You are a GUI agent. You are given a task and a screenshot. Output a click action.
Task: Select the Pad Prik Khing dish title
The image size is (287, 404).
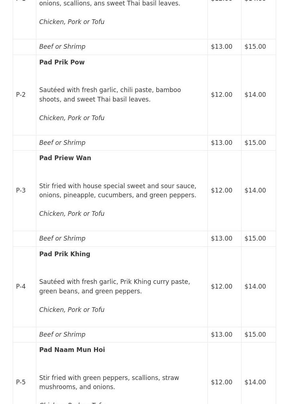65,254
